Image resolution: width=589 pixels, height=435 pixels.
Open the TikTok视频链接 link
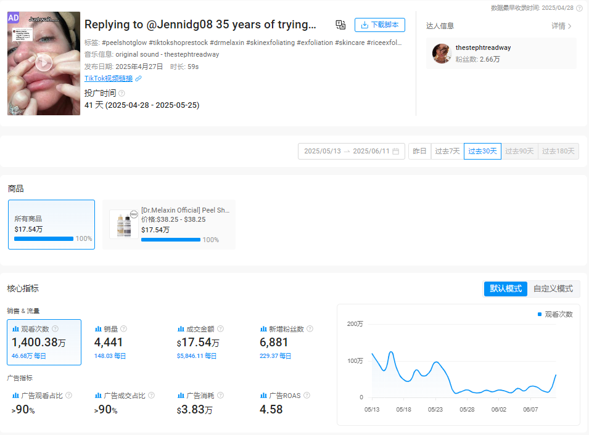(109, 79)
